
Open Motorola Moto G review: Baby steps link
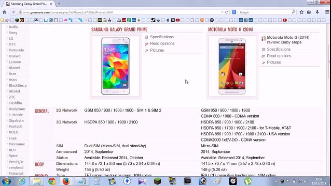coord(288,40)
